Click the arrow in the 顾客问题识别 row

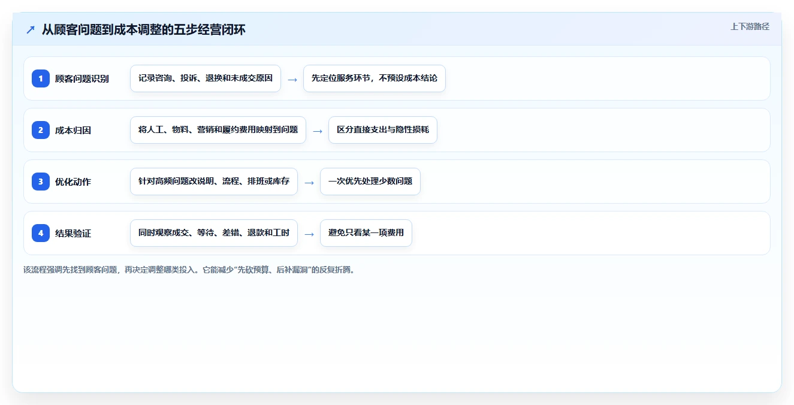(x=292, y=79)
